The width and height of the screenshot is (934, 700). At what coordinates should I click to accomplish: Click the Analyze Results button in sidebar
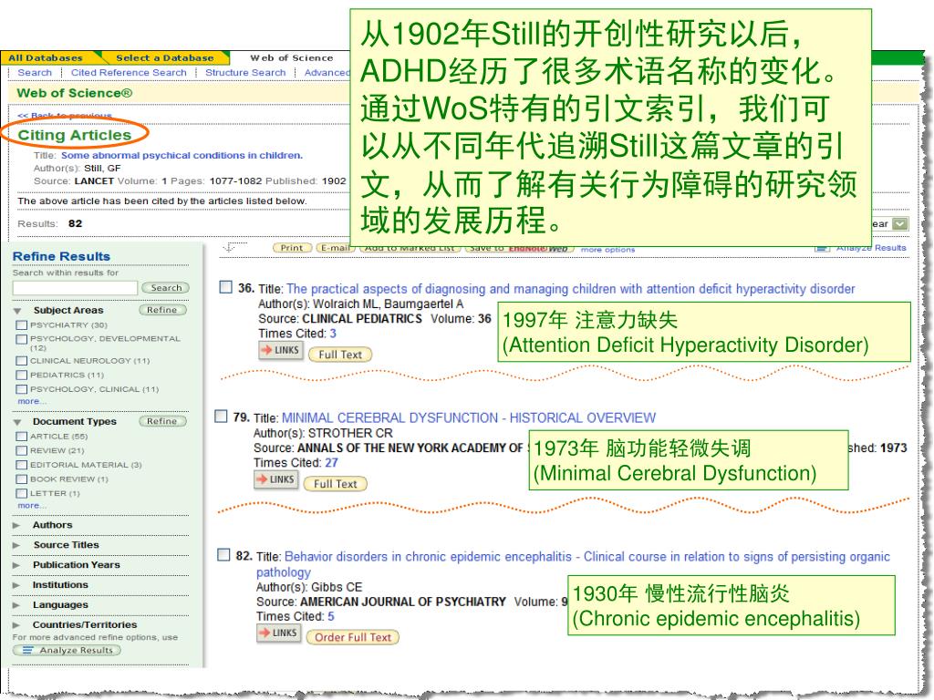point(67,650)
